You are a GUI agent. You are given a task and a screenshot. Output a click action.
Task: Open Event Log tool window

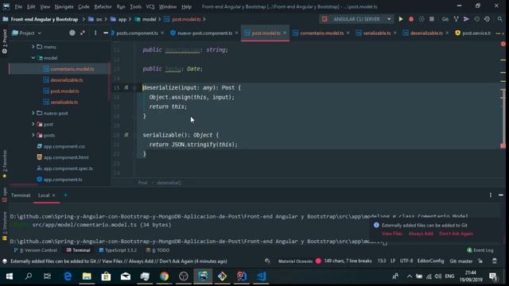coord(480,250)
